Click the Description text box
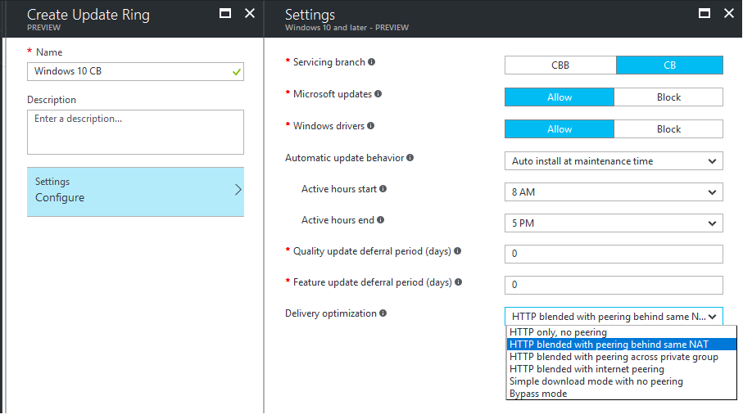Image resolution: width=752 pixels, height=419 pixels. point(136,132)
